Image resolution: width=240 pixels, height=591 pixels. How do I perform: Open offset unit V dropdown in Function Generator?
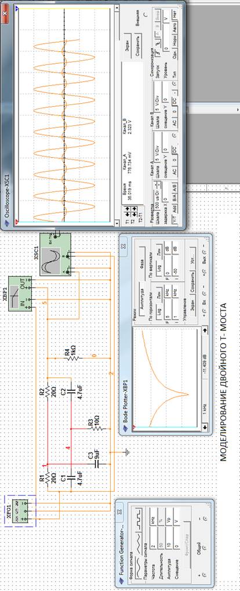point(177,517)
